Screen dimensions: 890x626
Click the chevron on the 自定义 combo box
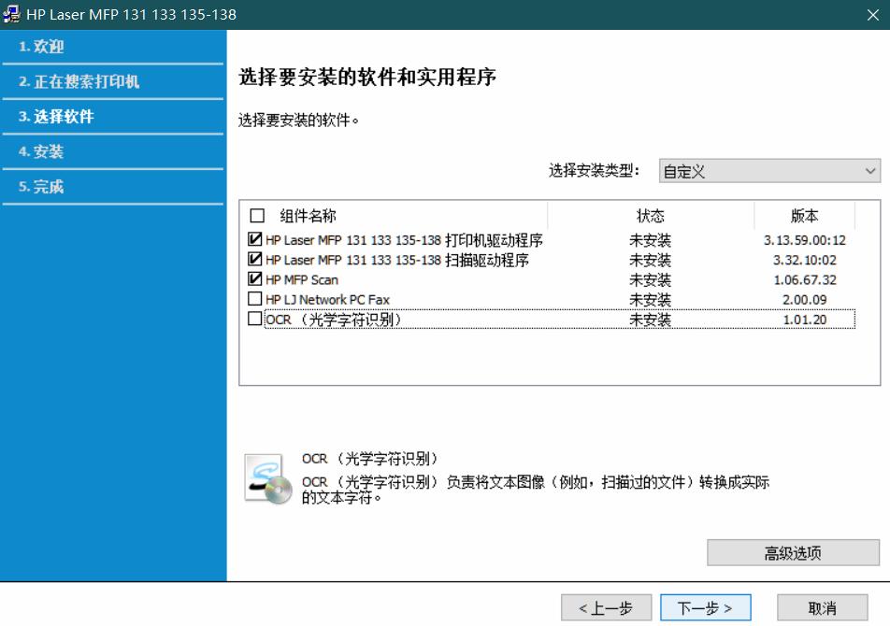click(869, 170)
